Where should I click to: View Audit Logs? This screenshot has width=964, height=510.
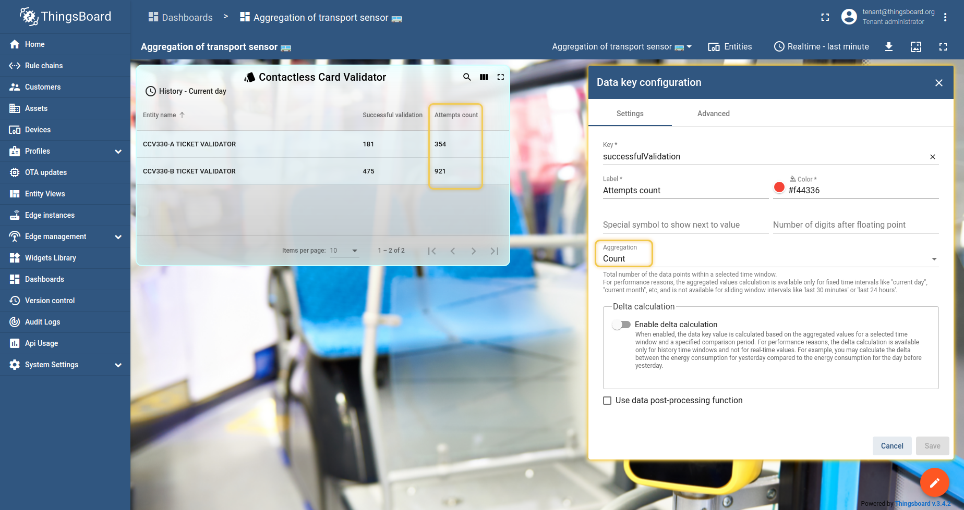click(65, 322)
